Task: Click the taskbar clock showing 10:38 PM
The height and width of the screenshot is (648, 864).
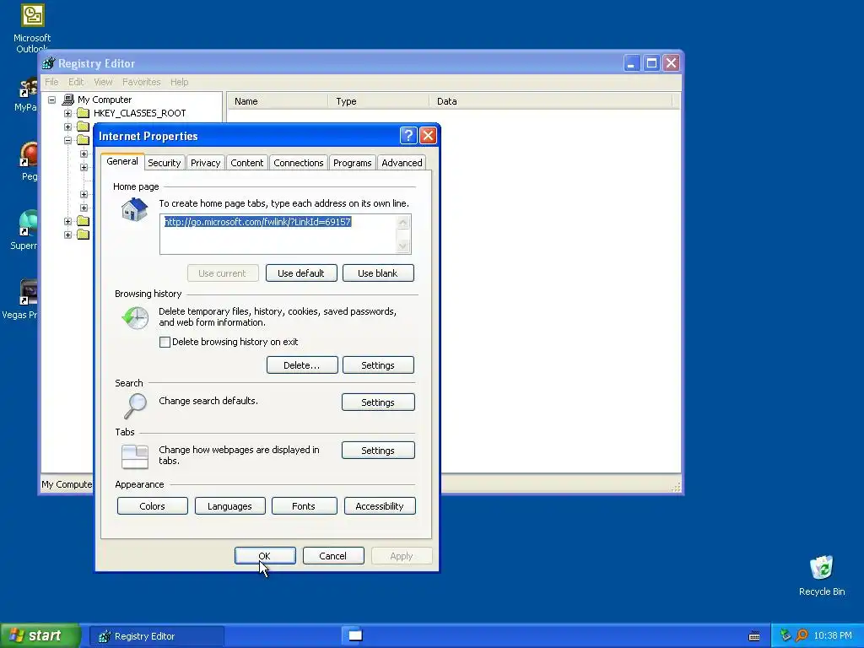Action: point(833,636)
